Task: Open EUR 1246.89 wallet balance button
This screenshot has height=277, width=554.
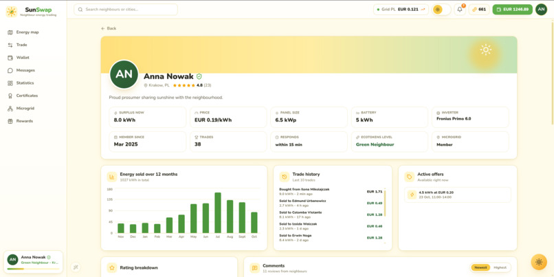Action: click(512, 10)
